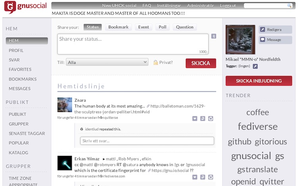
Task: Open Erkan Yılmaz's avatar
Action: (x=65, y=163)
